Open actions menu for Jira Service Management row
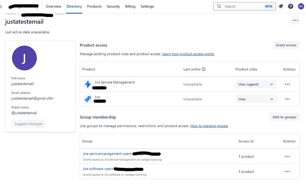This screenshot has width=306, height=189. coord(287,84)
